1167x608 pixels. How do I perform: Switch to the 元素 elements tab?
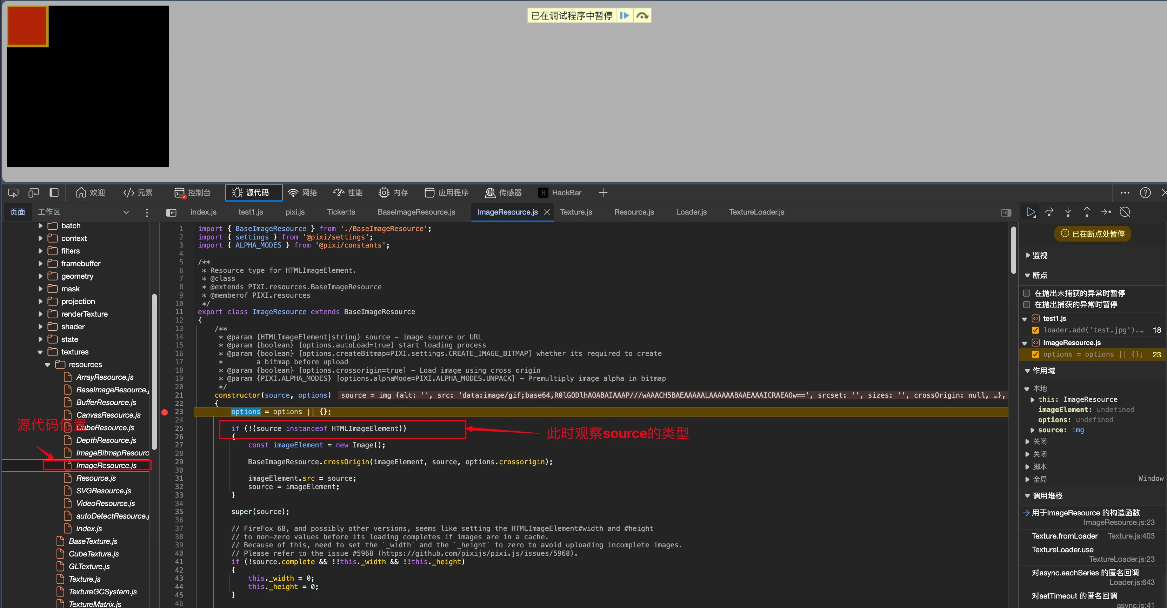point(138,193)
